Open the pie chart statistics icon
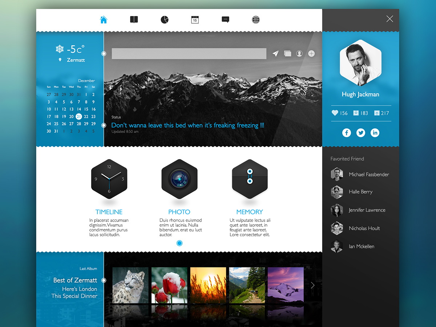Screen dimensions: 436x327 (165, 20)
